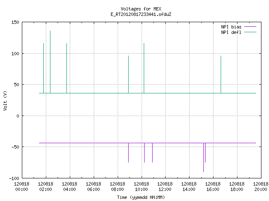Viewport: 269px width, 201px height.
Task: Click the green defl spike before 04:00
Action: tap(66, 68)
